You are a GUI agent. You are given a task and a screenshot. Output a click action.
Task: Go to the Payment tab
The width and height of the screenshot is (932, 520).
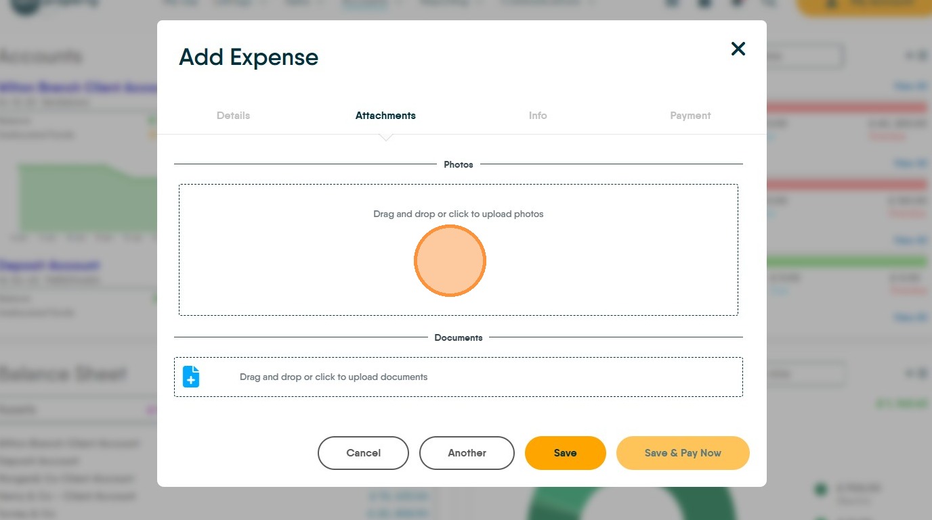(690, 116)
